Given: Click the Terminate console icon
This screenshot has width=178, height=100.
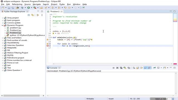Looking at the screenshot, I should coord(113,68).
